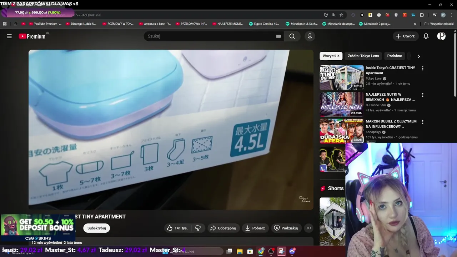Screen dimensions: 457x257
Task: Open Mieszkanie dostępn... bookmark
Action: coord(338,24)
